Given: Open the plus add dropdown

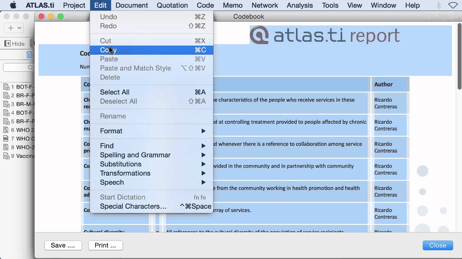Looking at the screenshot, I should (14, 28).
